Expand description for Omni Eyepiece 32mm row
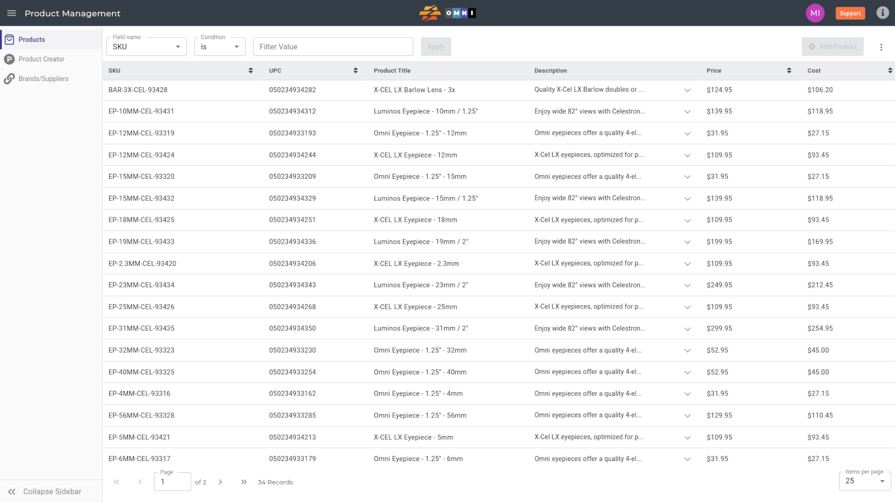Viewport: 895px width, 503px height. coord(687,350)
